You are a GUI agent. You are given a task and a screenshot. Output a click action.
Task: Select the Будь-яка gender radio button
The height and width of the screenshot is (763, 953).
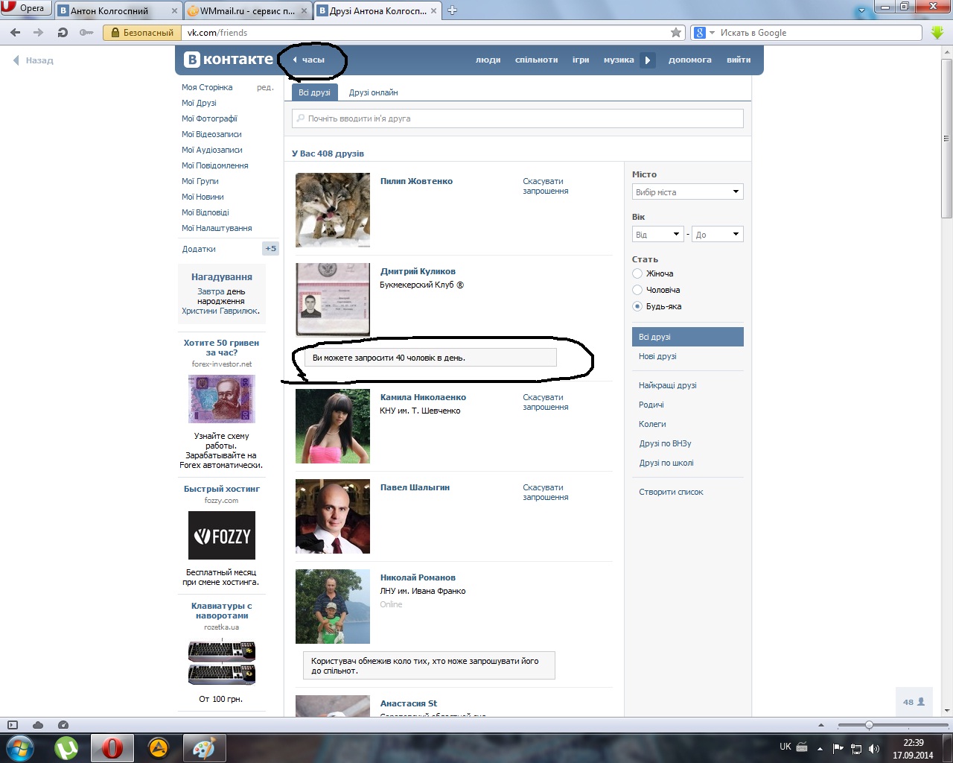637,306
